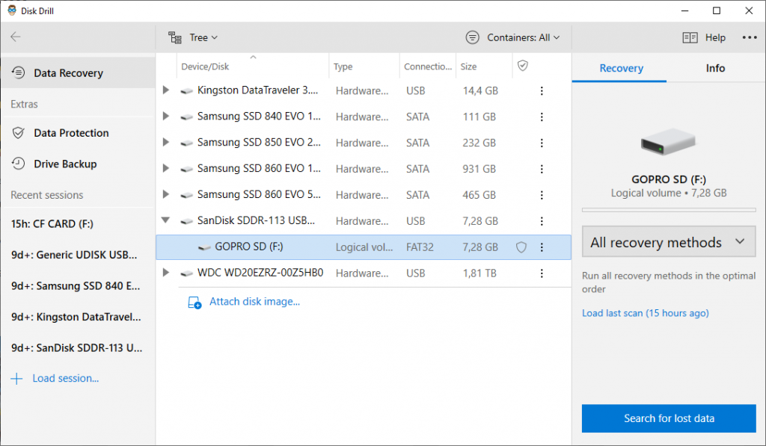Expand the WDC WD20EZRZ-00Z5HB0 row
Image resolution: width=766 pixels, height=446 pixels.
166,272
